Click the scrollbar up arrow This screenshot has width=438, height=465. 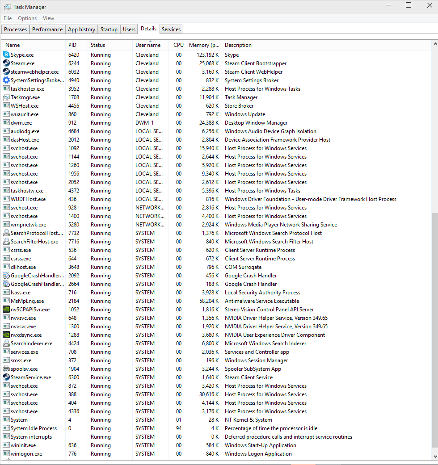point(435,44)
